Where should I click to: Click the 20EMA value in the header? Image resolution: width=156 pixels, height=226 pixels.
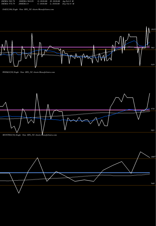(x=8, y=1)
